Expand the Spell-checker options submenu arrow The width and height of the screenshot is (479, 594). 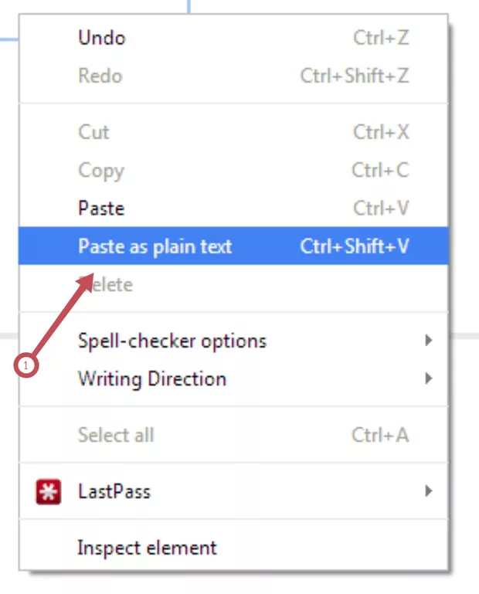tap(429, 340)
